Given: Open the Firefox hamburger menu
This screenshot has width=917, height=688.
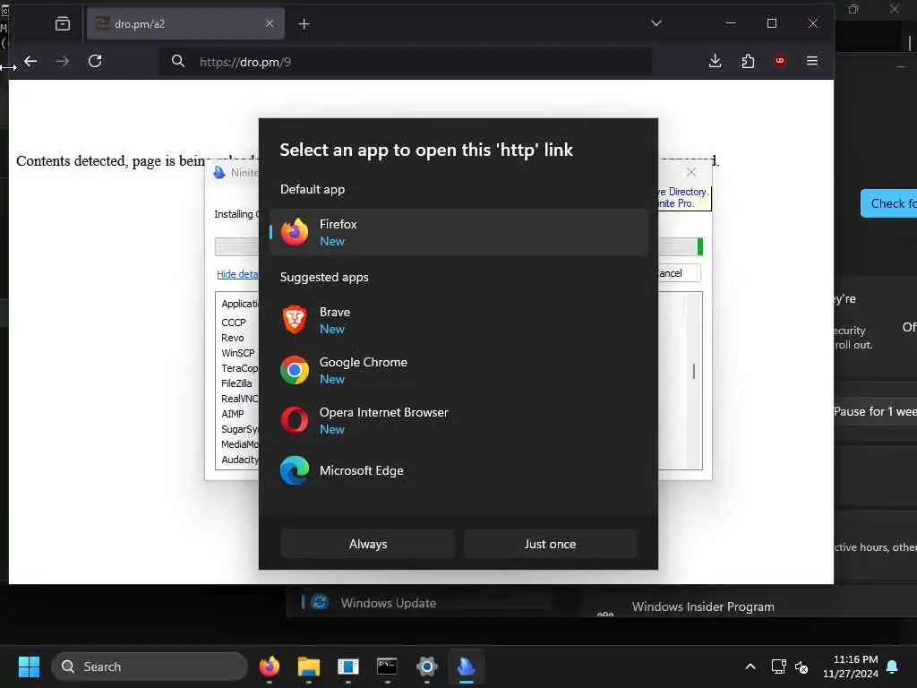Looking at the screenshot, I should click(x=811, y=61).
